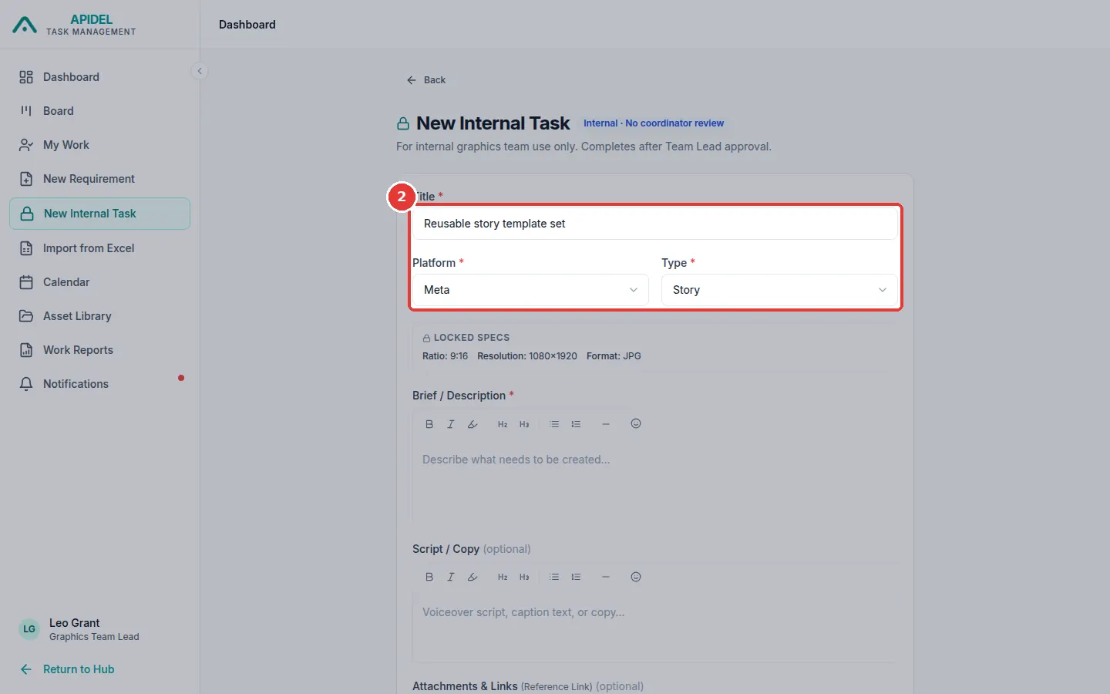
Task: Open the Platform dropdown showing Meta
Action: pos(530,290)
